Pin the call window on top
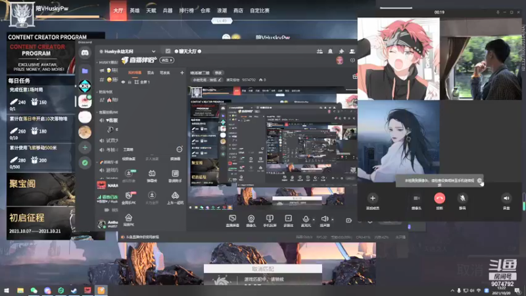The width and height of the screenshot is (526, 296). click(x=498, y=12)
